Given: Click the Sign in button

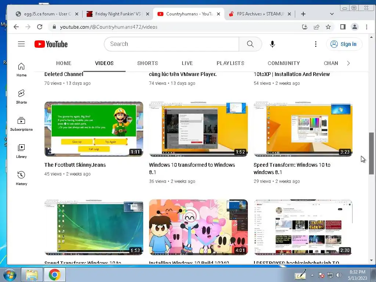Looking at the screenshot, I should coord(344,44).
